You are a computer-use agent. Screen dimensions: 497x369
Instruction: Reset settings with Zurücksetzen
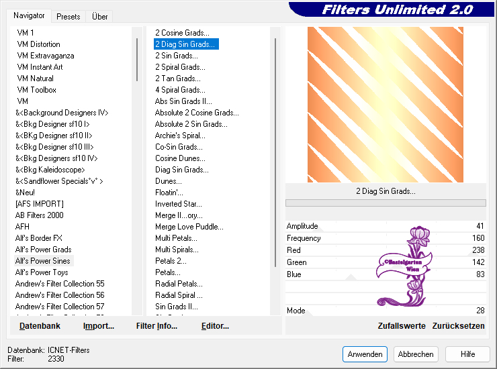click(x=458, y=326)
